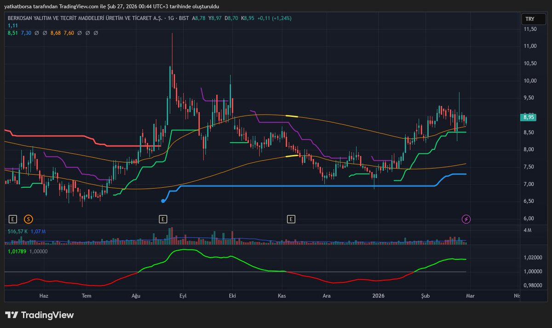This screenshot has width=552, height=328.
Task: Click the current price label 8,95
Action: coord(529,117)
